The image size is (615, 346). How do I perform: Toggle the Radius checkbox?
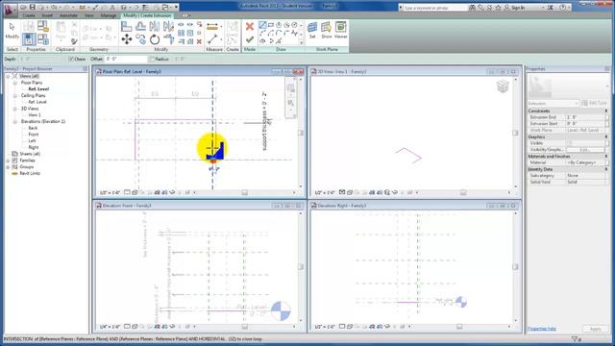[x=152, y=59]
